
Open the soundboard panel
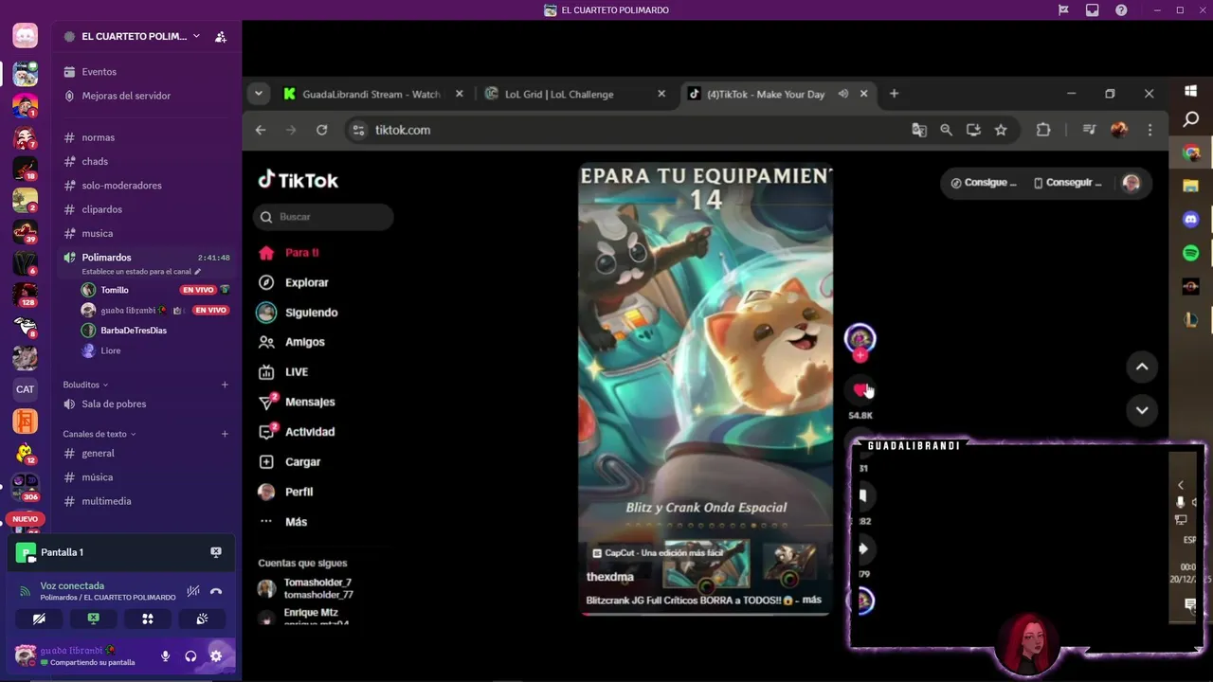tap(202, 619)
